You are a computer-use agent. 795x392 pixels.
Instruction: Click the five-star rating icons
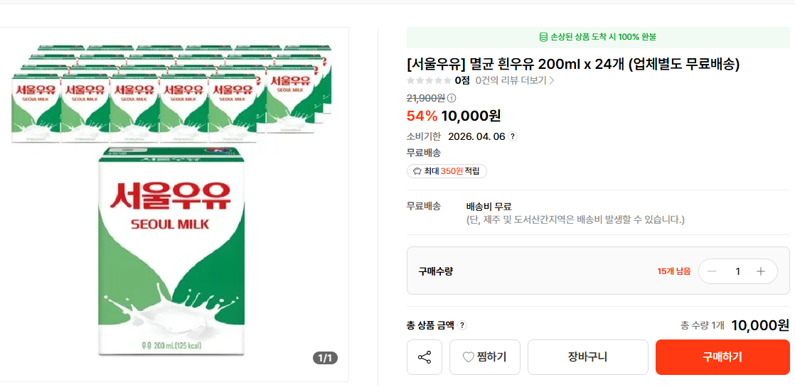coord(429,80)
